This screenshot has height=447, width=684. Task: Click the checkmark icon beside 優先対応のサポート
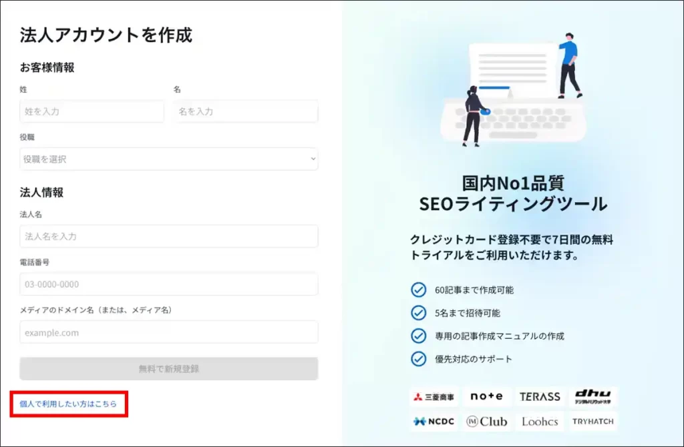[x=418, y=359]
